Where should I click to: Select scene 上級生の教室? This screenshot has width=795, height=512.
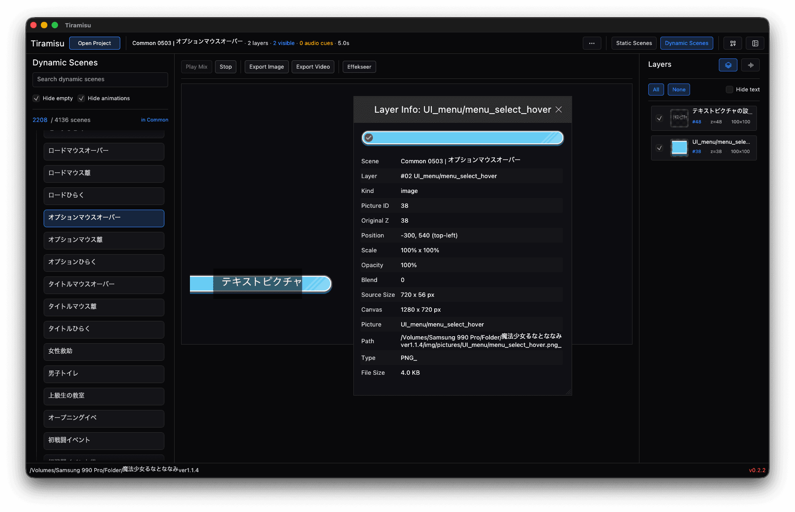pyautogui.click(x=104, y=396)
